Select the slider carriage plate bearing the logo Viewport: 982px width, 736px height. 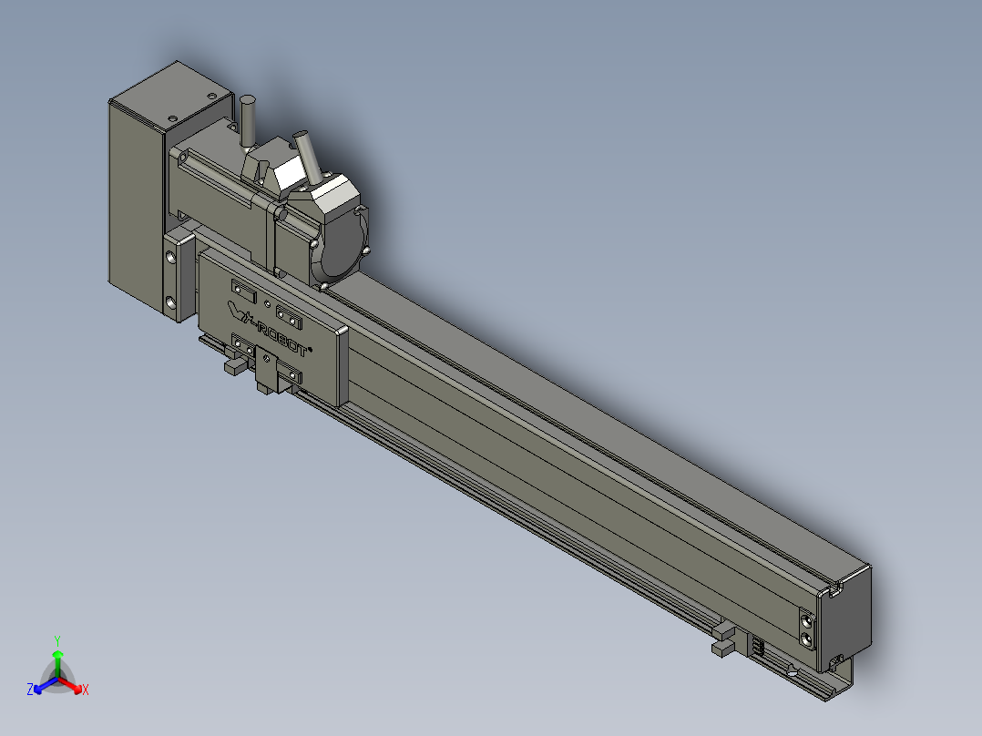coord(272,326)
